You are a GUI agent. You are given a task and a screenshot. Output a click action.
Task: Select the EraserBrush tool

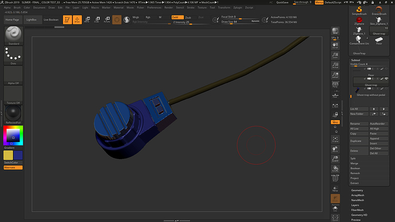pyautogui.click(x=379, y=10)
